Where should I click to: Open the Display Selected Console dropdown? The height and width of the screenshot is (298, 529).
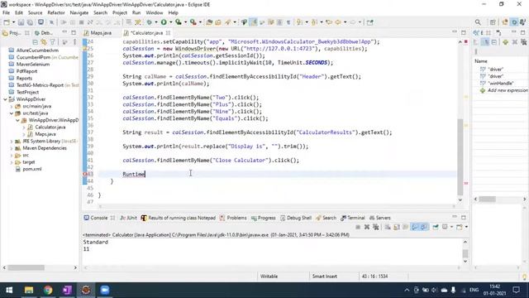[x=451, y=227]
